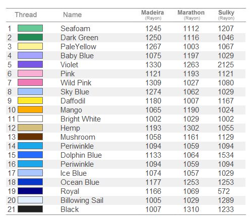Pick the Wild Pink color swatch
This screenshot has height=220, width=252.
30,82
